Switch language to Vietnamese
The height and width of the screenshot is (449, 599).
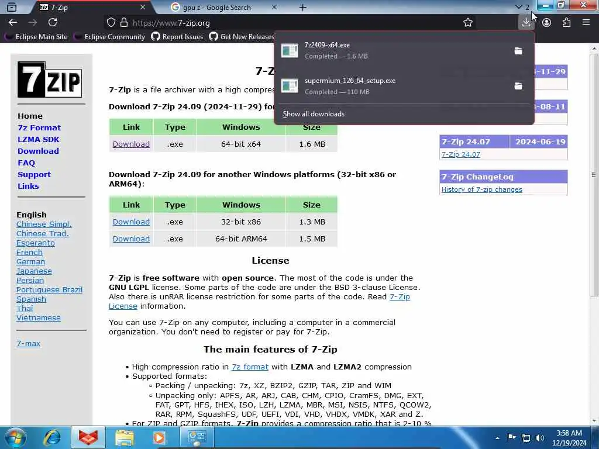[x=38, y=317]
